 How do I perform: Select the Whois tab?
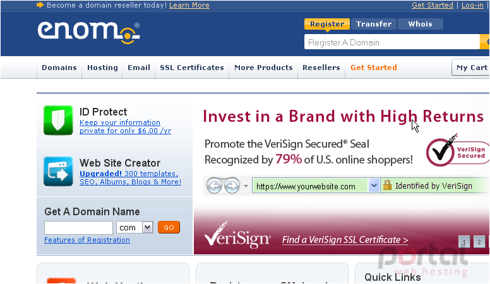point(421,24)
